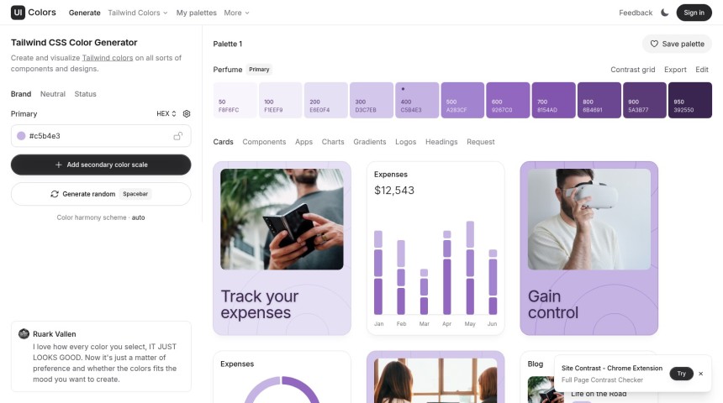The height and width of the screenshot is (403, 723).
Task: Select the 200 shade swatch E8E0F4
Action: click(x=326, y=101)
